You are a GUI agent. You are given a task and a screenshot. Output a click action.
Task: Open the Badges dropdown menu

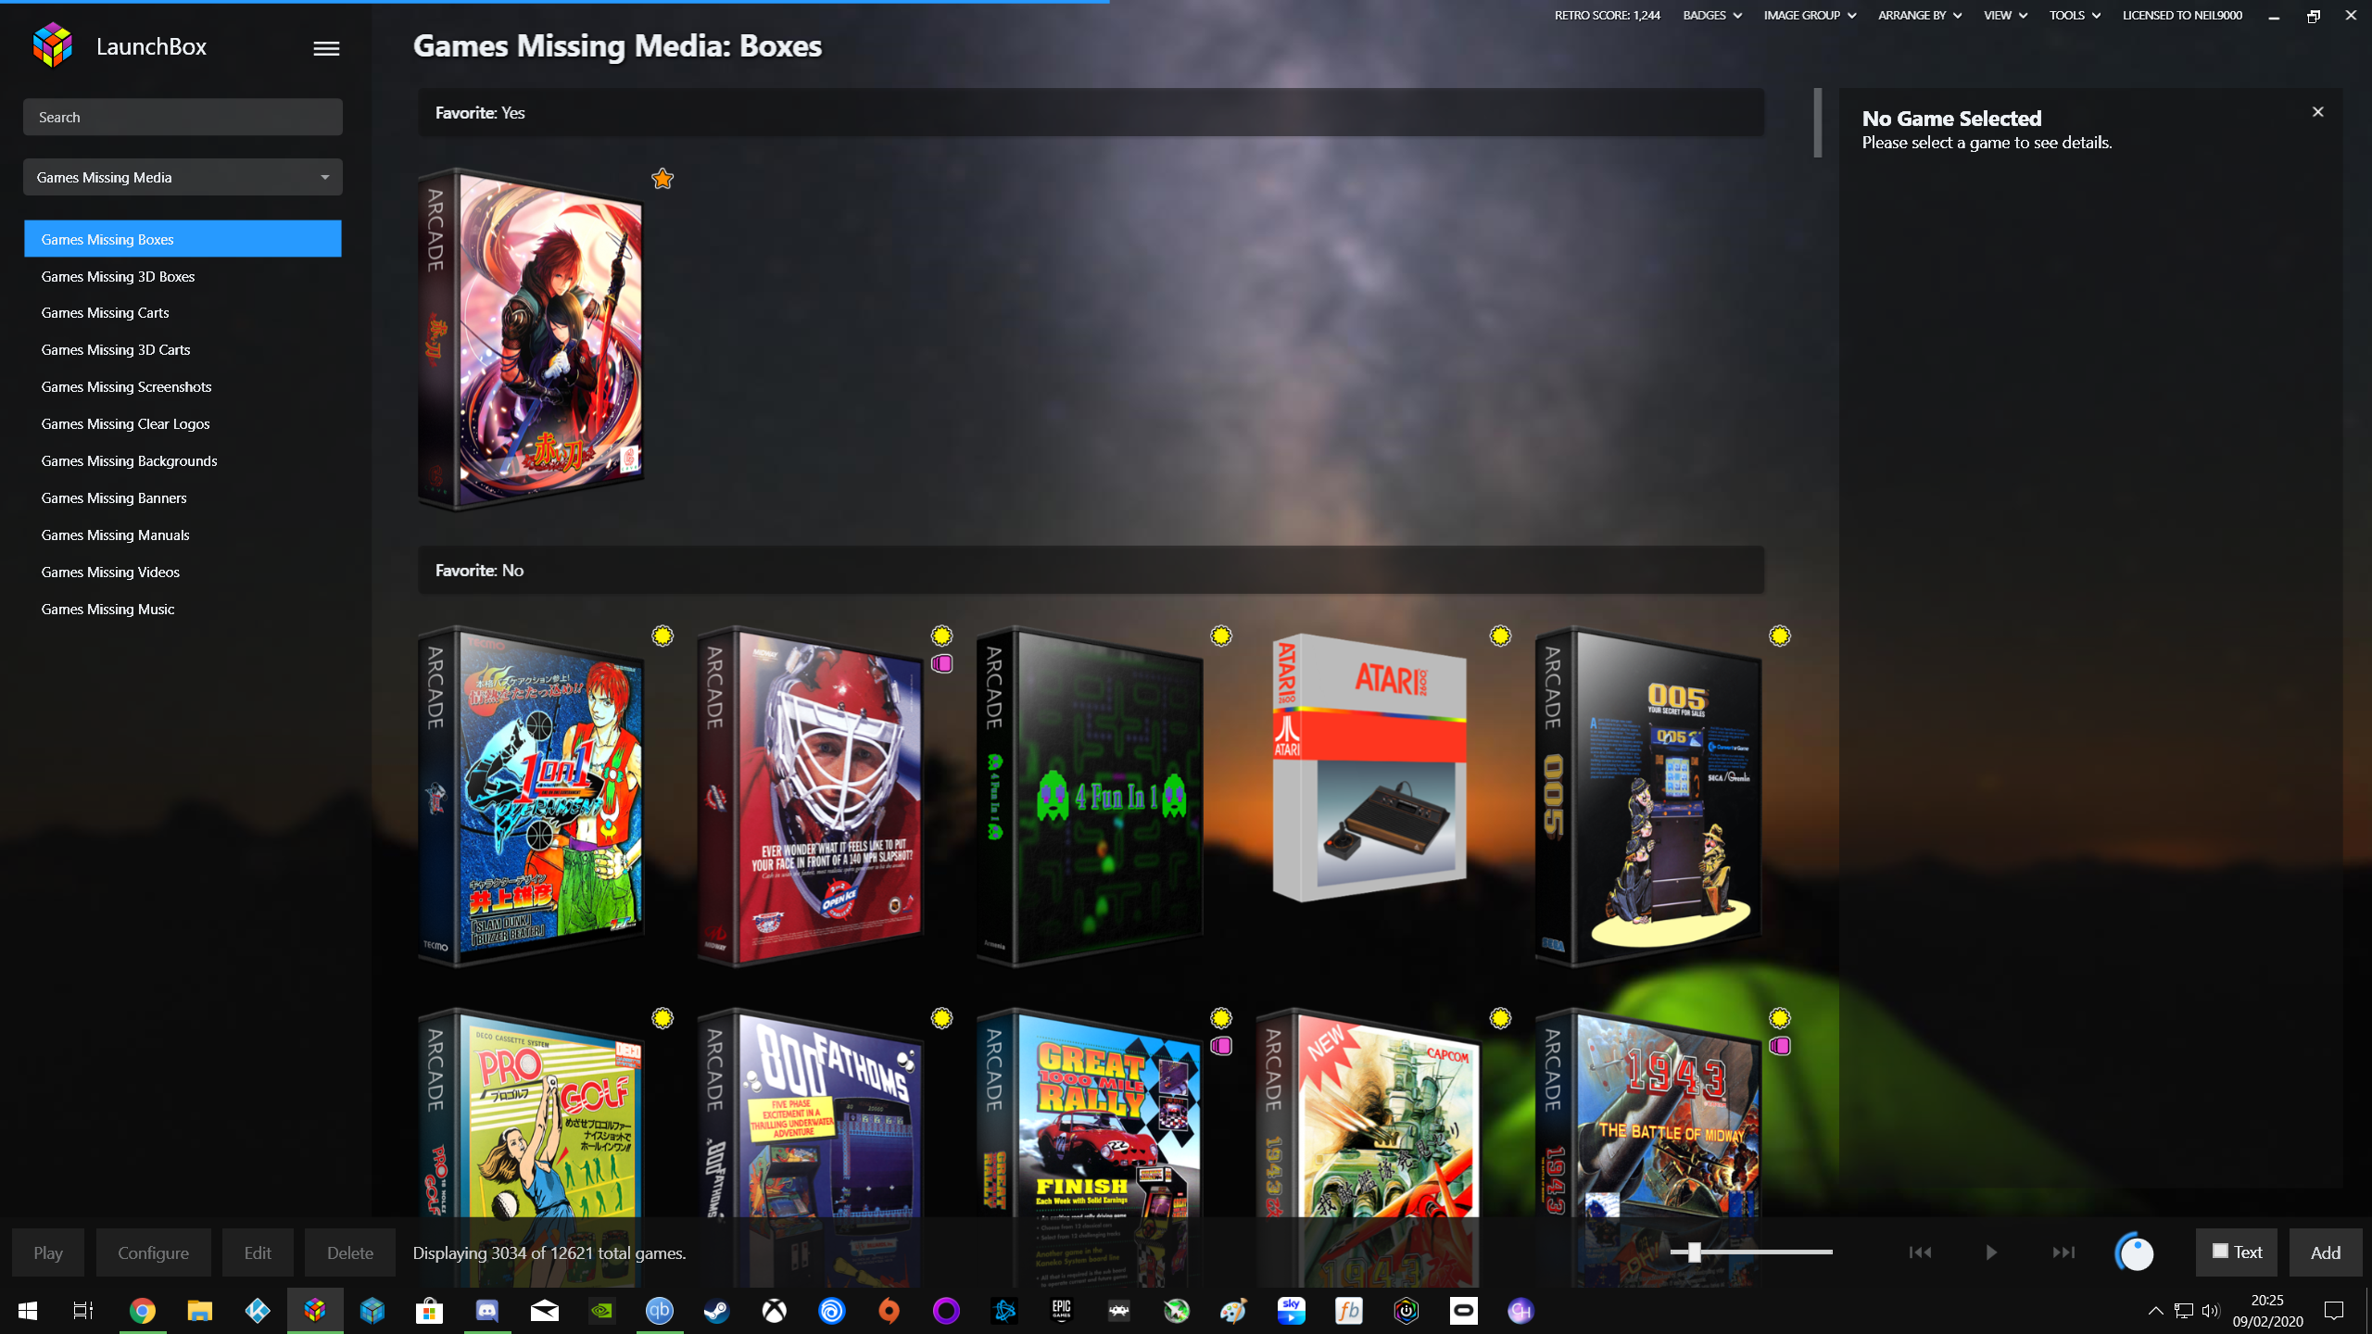[1712, 16]
